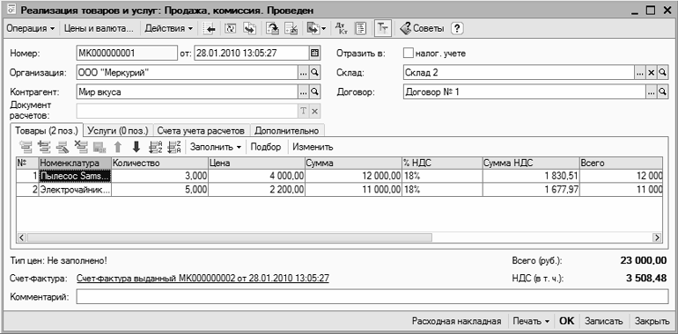The height and width of the screenshot is (334, 678).
Task: Click the unpost document toolbar icon
Action: coord(291,29)
